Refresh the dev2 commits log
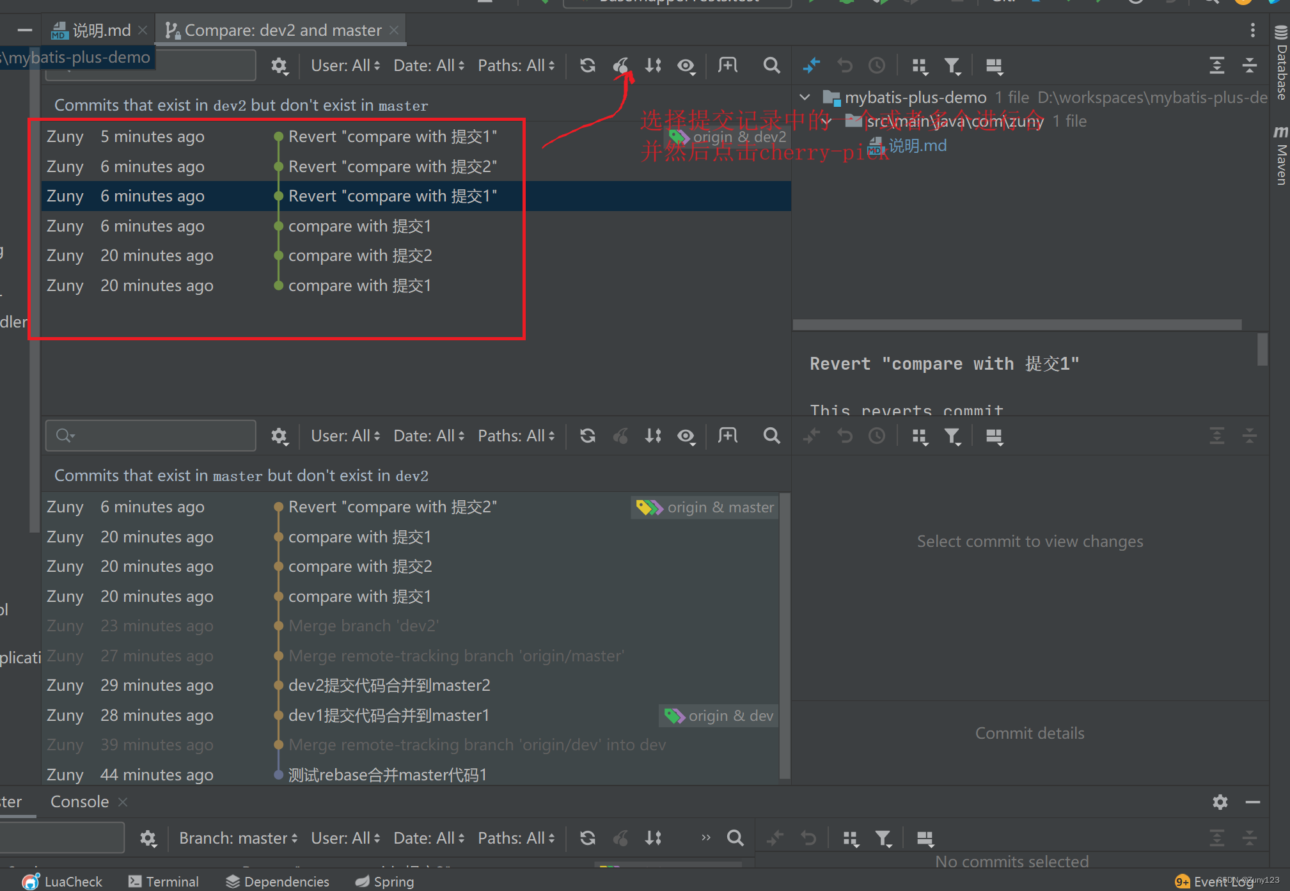This screenshot has height=891, width=1290. click(x=587, y=66)
